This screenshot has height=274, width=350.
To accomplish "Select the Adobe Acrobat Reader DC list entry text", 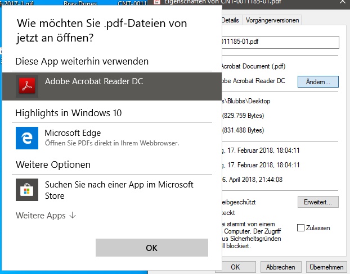I will (94, 81).
